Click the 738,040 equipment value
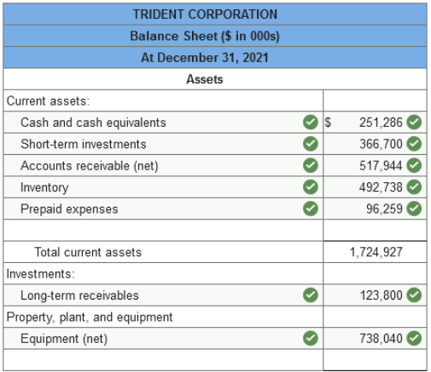Screen dimensions: 431x372 click(x=381, y=338)
